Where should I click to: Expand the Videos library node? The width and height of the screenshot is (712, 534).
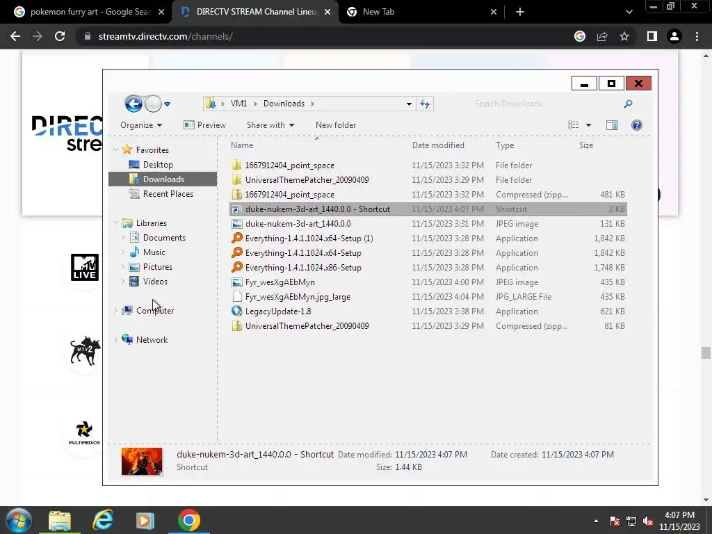(x=122, y=281)
